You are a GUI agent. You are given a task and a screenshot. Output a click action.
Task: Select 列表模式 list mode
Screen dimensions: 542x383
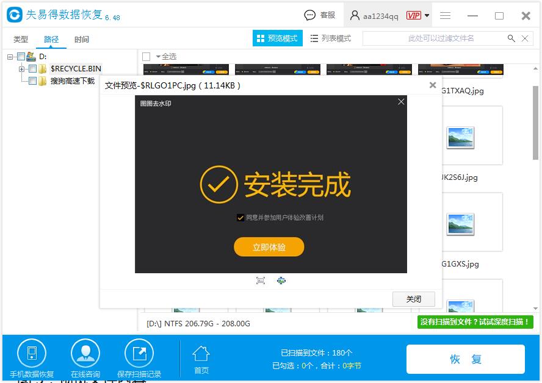coord(330,38)
